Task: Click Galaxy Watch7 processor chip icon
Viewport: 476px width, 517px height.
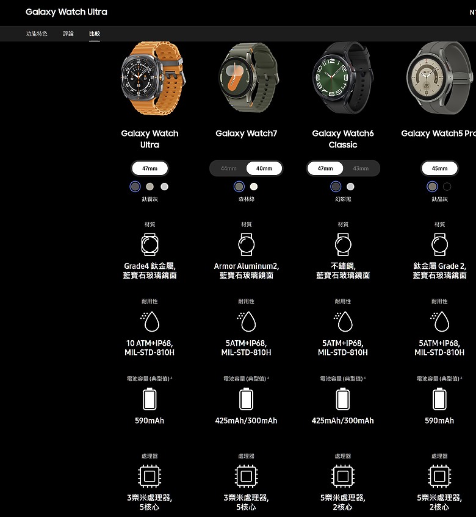Action: click(247, 476)
